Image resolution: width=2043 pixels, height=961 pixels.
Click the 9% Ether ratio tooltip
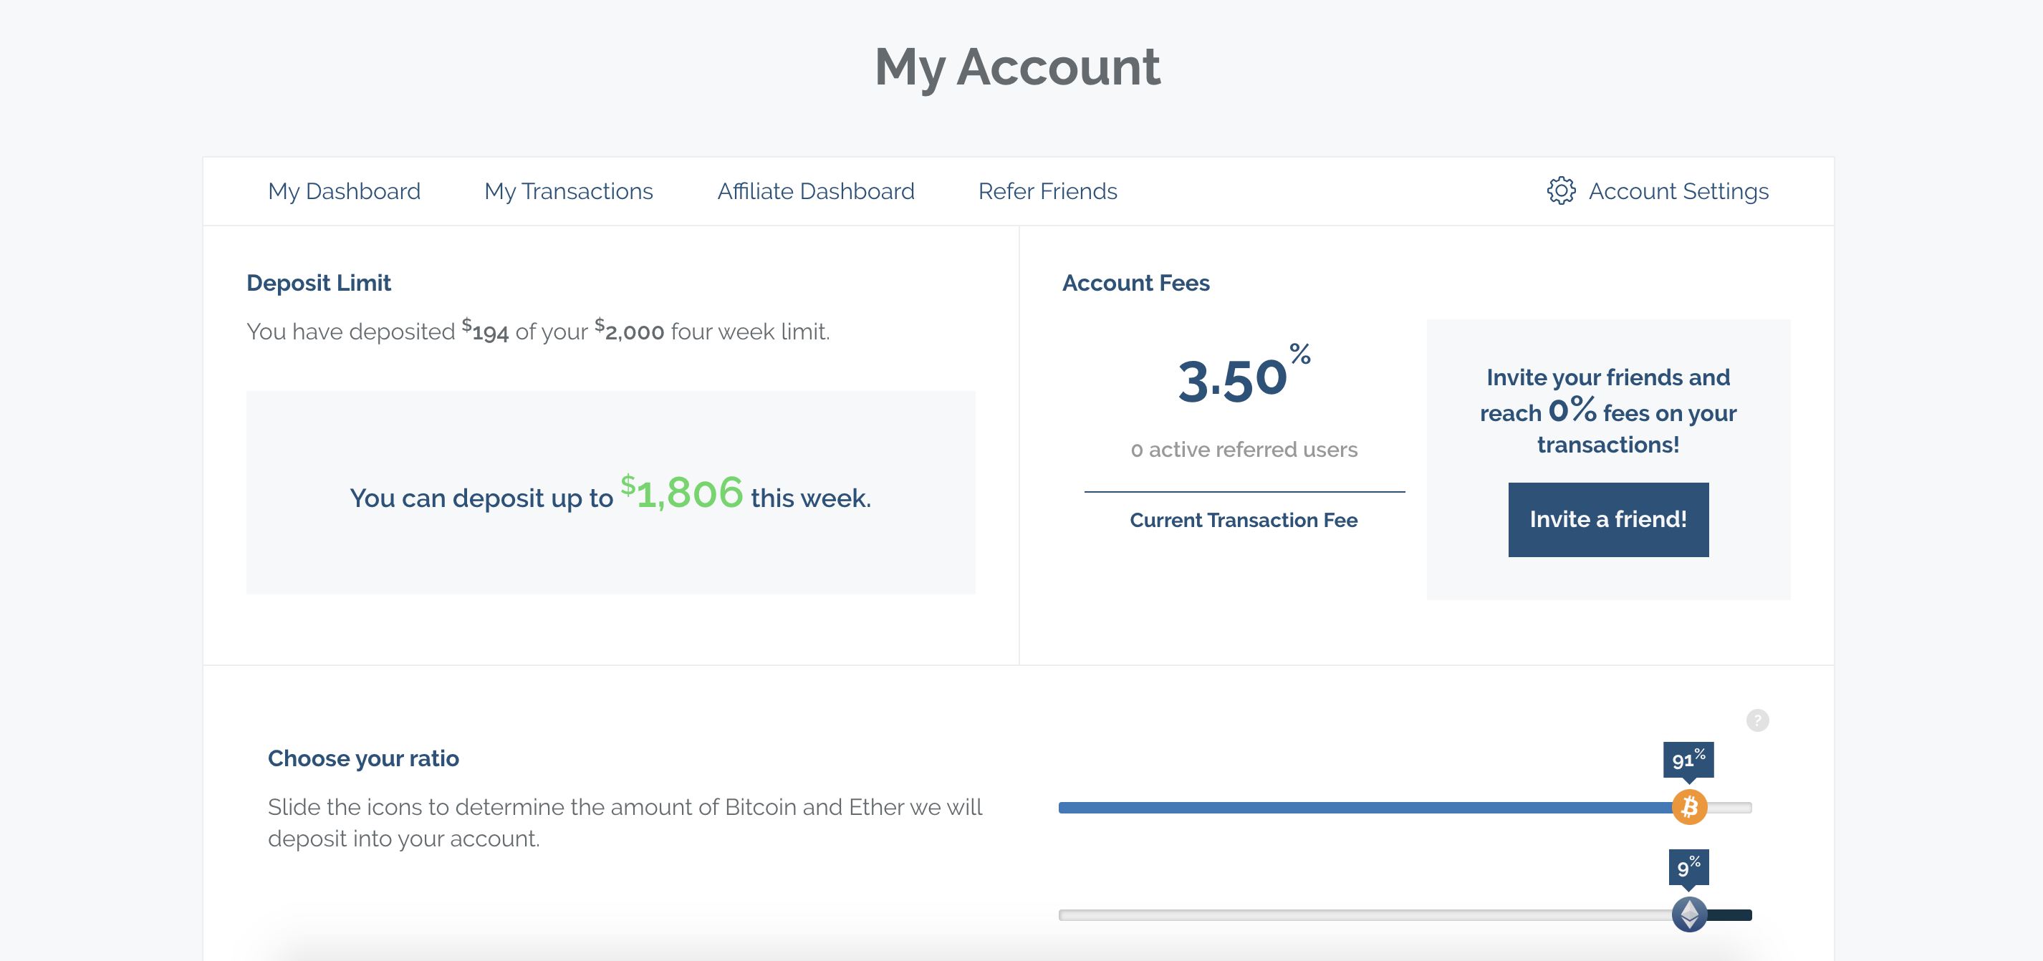[x=1688, y=866]
